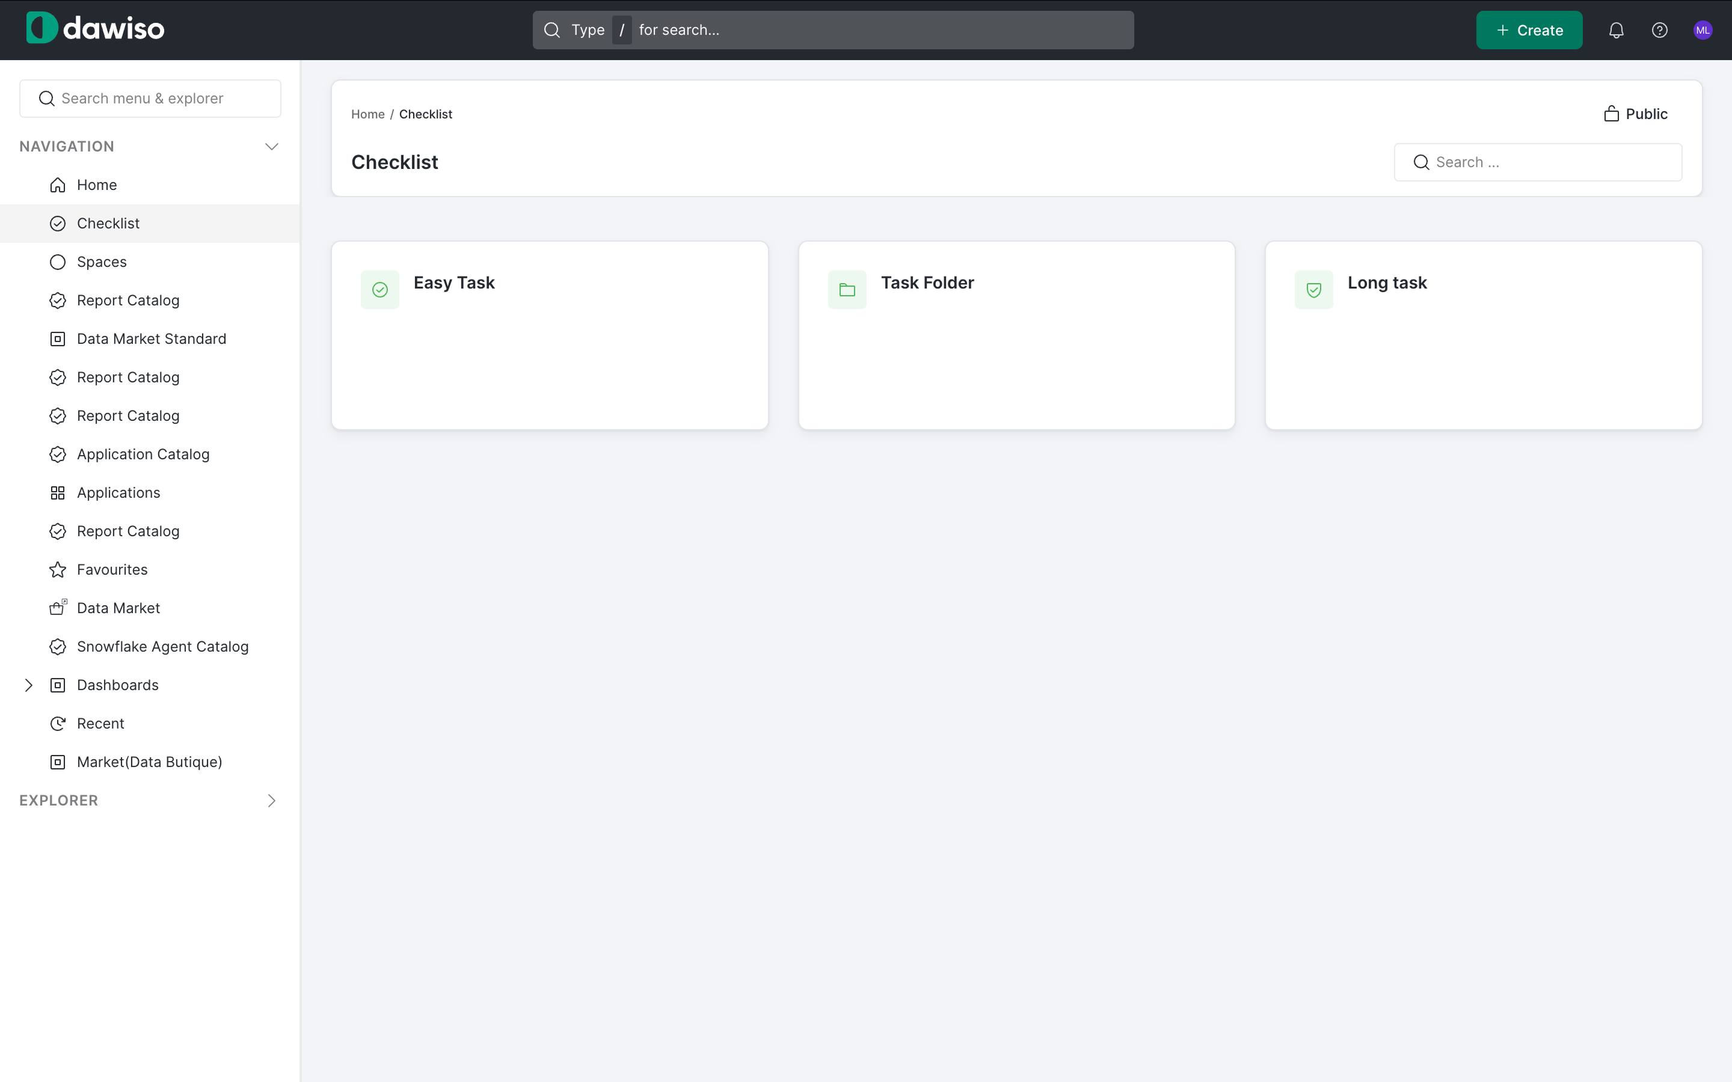Click the Public visibility button

point(1635,114)
